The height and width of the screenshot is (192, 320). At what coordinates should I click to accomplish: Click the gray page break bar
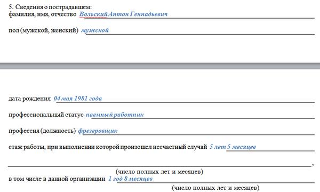click(x=160, y=66)
